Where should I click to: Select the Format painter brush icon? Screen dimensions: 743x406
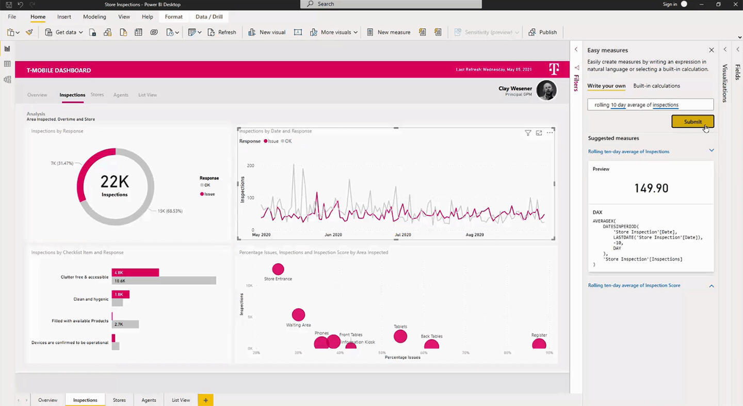pyautogui.click(x=29, y=32)
